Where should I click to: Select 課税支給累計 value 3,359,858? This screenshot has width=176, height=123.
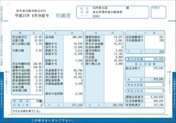click(x=157, y=97)
